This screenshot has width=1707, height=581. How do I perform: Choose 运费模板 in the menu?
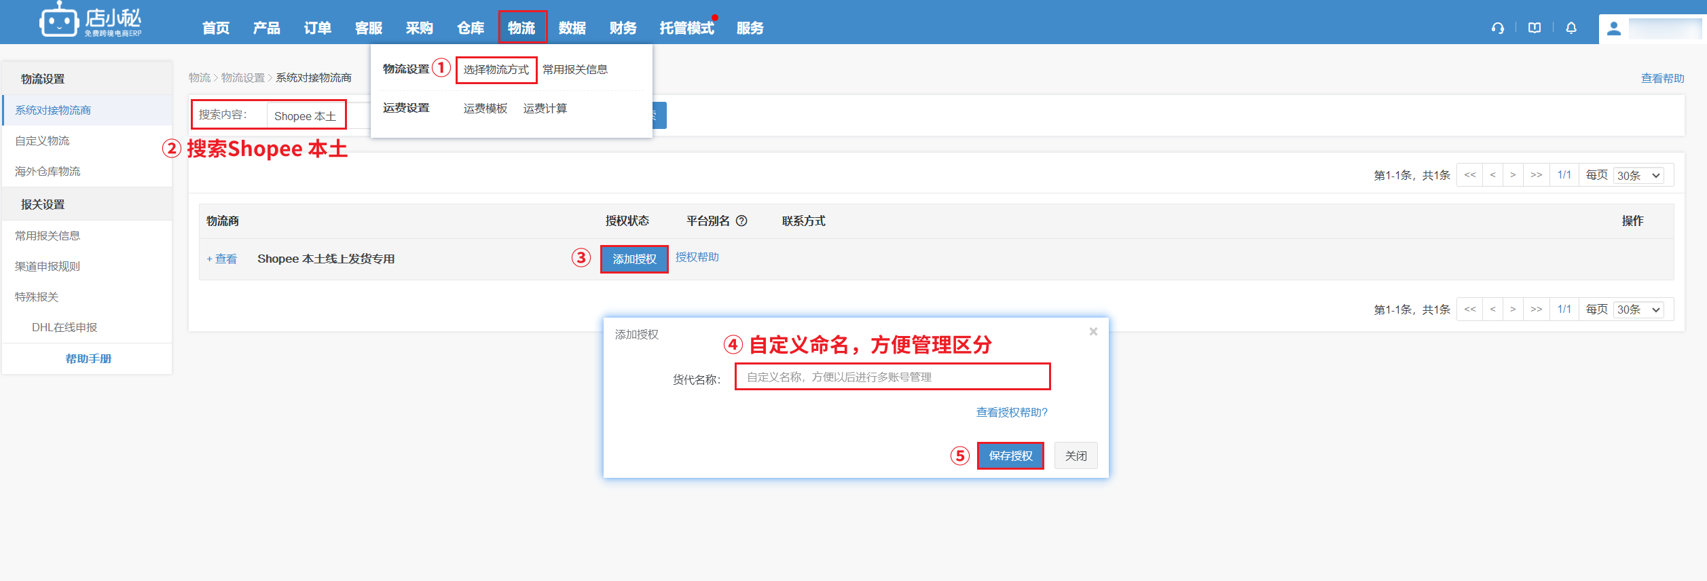click(485, 109)
